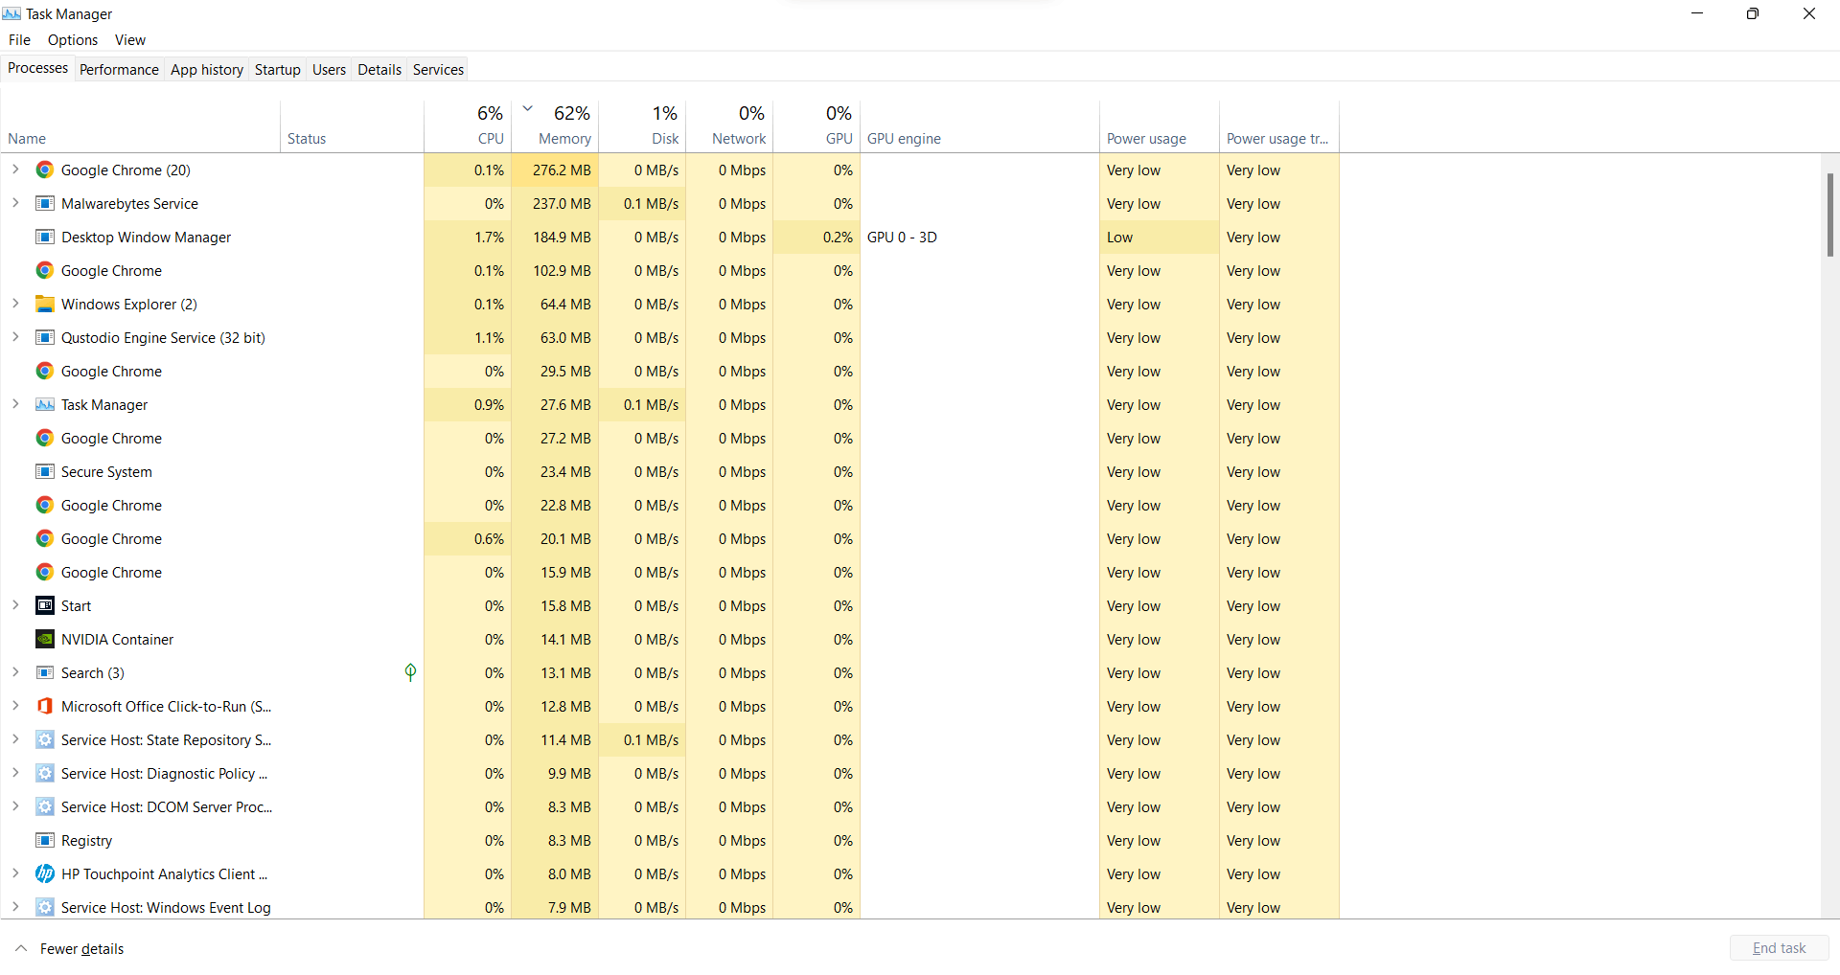Screen dimensions: 1840x975
Task: Click the HP Touchpoint Analytics icon
Action: (45, 874)
